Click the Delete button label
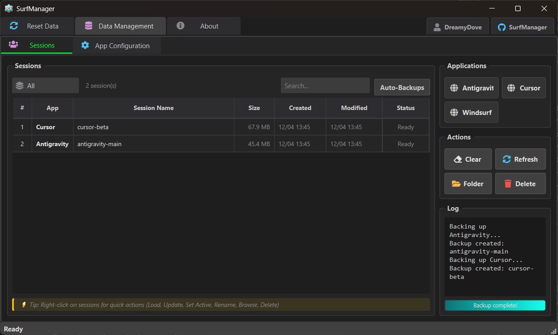 click(525, 184)
